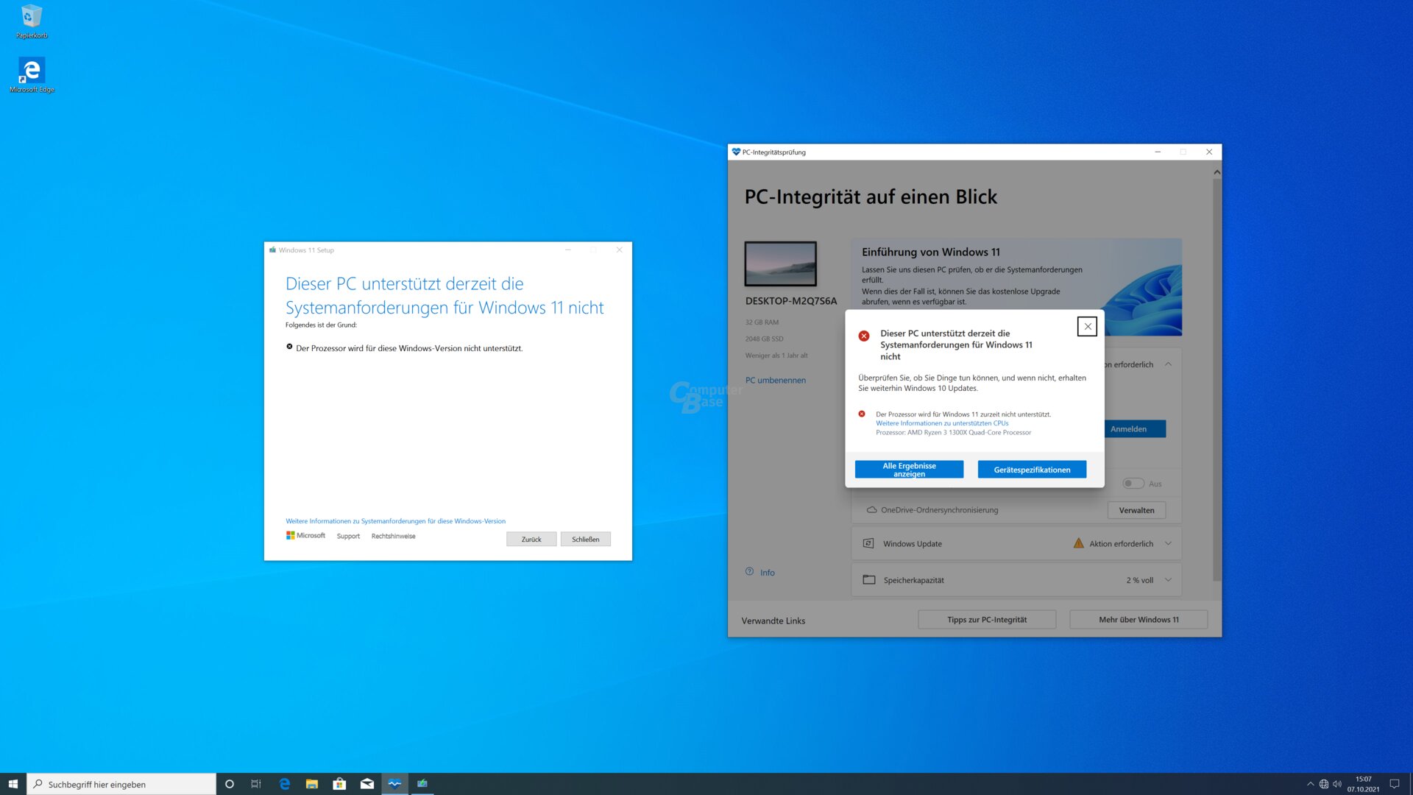Open the network globe tray icon

[x=1324, y=784]
